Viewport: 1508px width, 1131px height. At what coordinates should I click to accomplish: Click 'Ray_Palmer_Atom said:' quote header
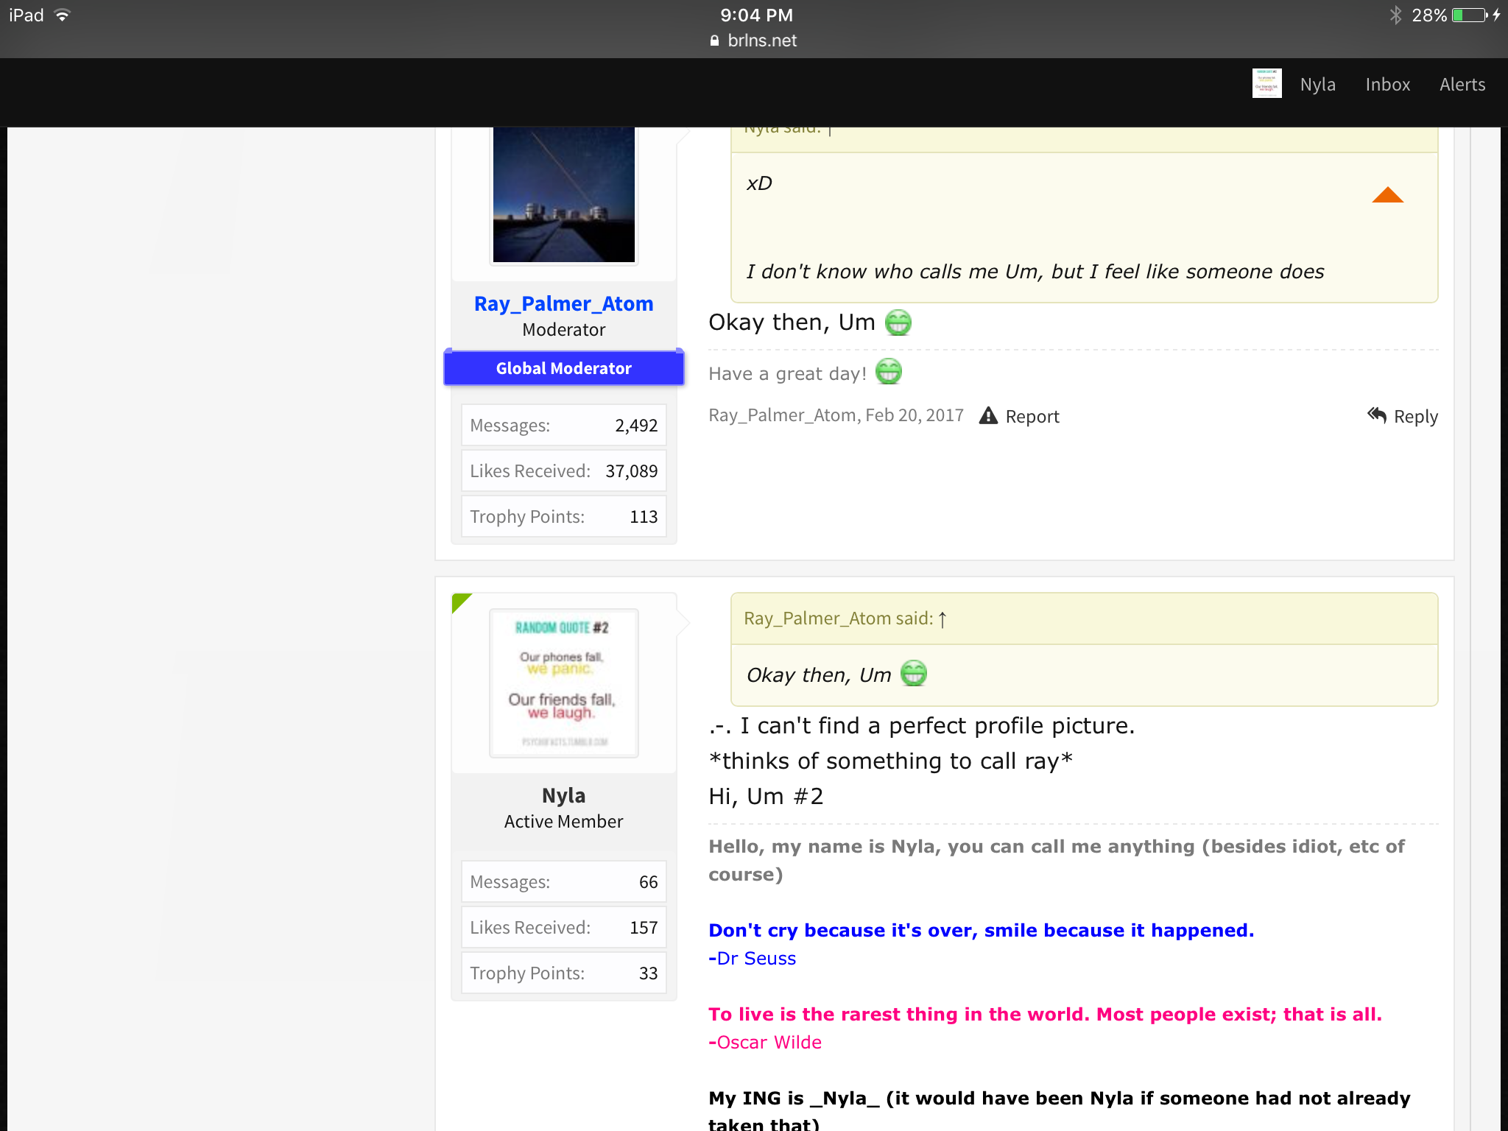click(x=838, y=619)
